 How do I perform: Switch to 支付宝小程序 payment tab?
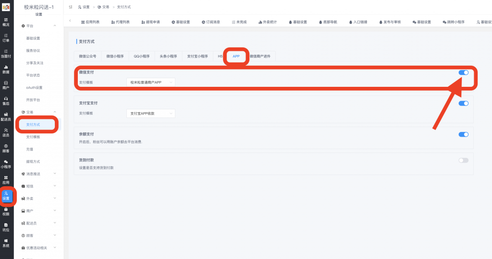pyautogui.click(x=197, y=57)
